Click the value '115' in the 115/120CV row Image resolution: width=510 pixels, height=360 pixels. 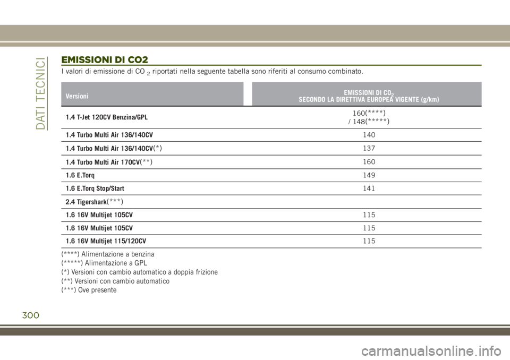369,241
